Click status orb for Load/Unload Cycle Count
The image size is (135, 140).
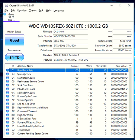(x=7, y=126)
